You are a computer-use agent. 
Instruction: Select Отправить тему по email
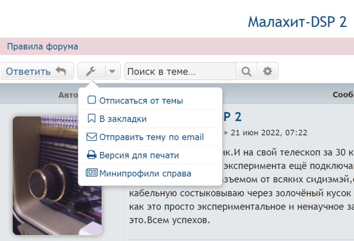coord(150,137)
